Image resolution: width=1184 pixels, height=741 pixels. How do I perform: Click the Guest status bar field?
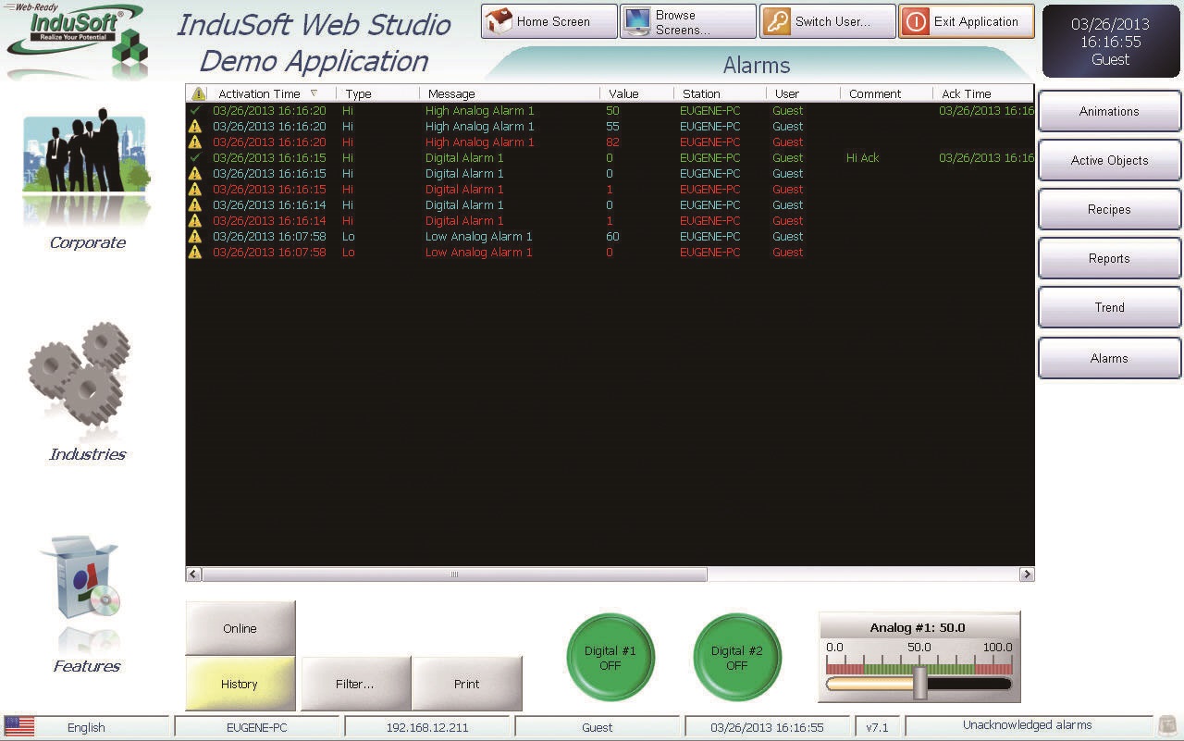point(598,727)
